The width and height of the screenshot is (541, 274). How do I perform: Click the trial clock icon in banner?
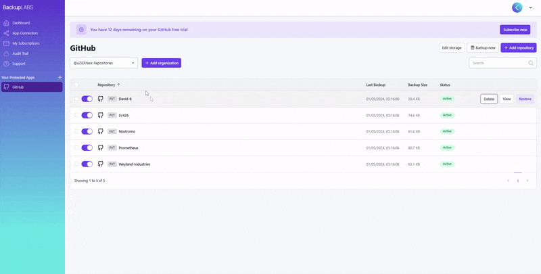pos(81,30)
